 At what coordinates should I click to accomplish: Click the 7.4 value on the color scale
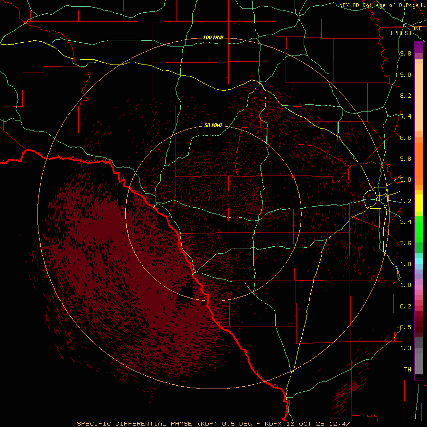pos(406,117)
